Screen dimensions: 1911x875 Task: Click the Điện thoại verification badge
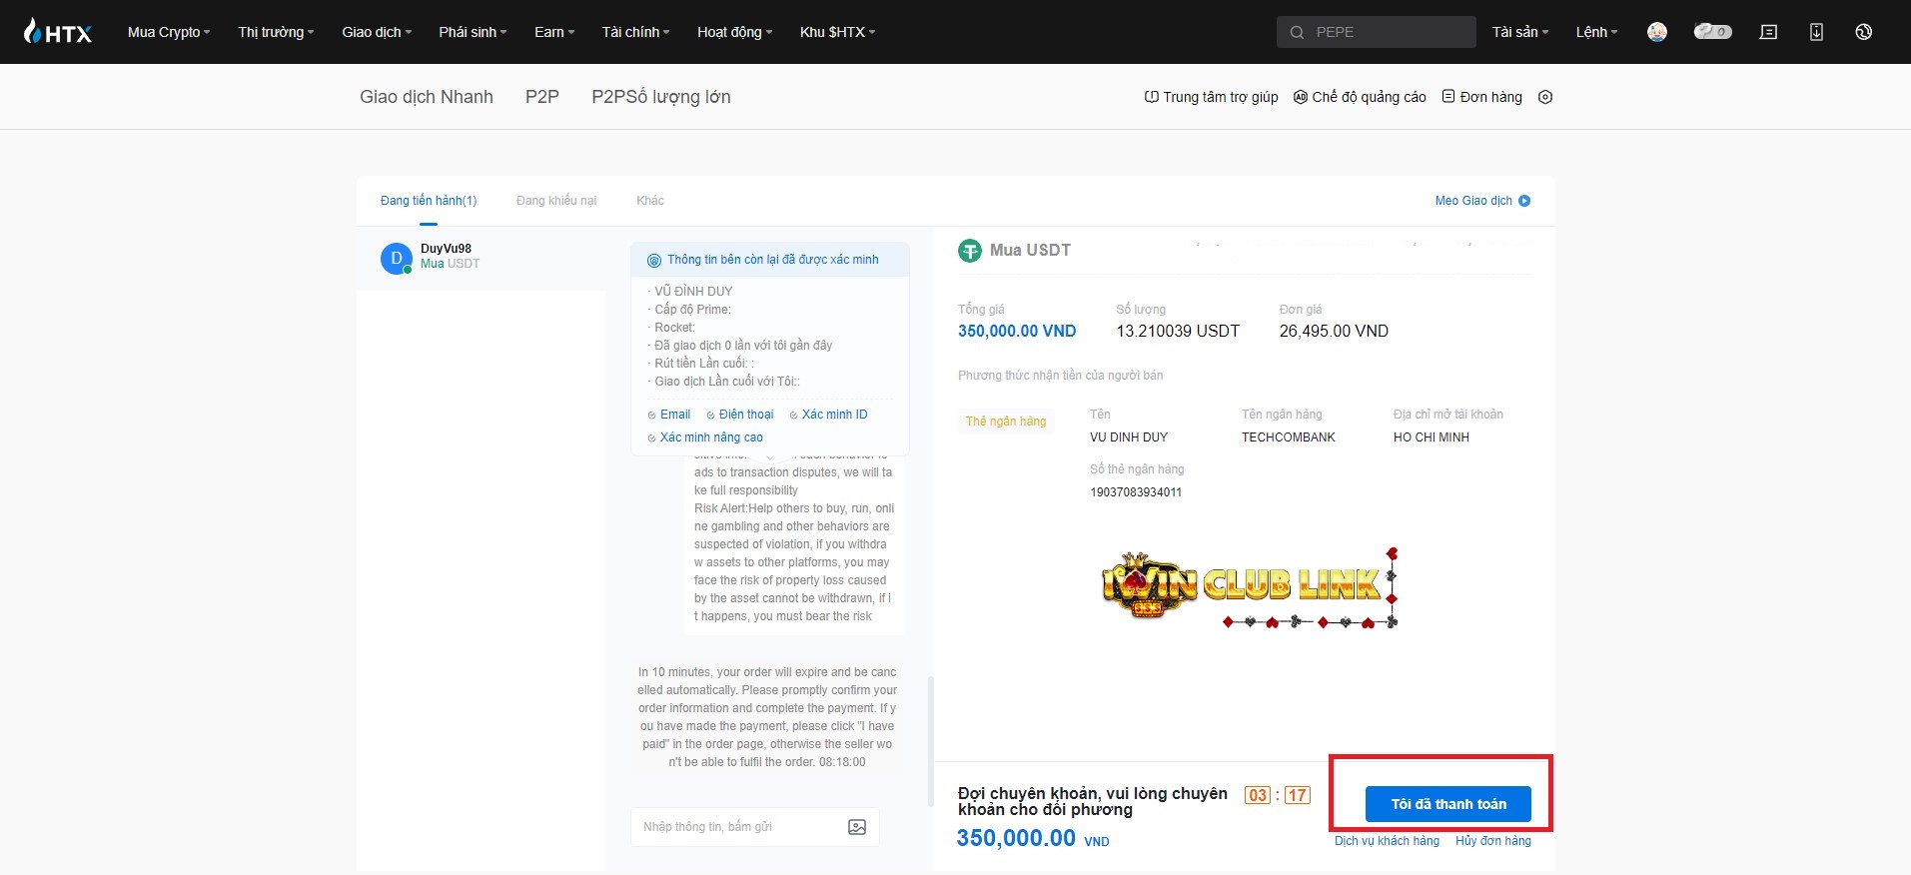pyautogui.click(x=739, y=415)
